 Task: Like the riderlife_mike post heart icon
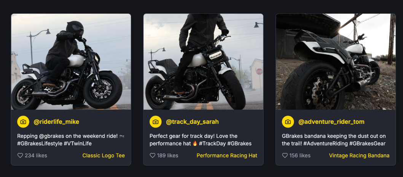(x=20, y=155)
